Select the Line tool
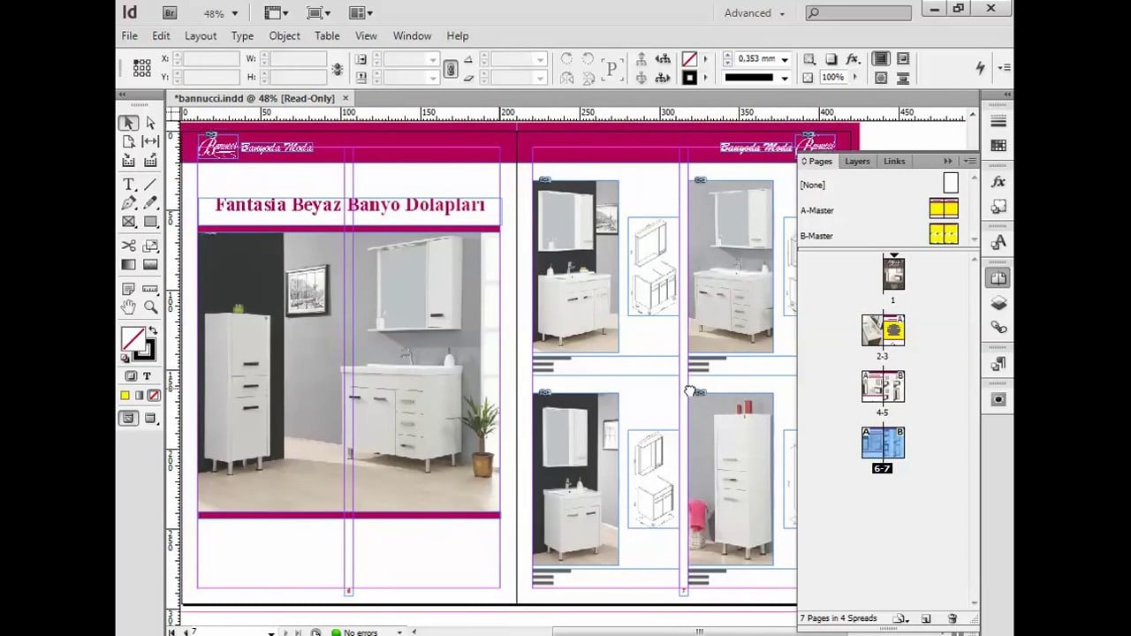 pos(150,184)
